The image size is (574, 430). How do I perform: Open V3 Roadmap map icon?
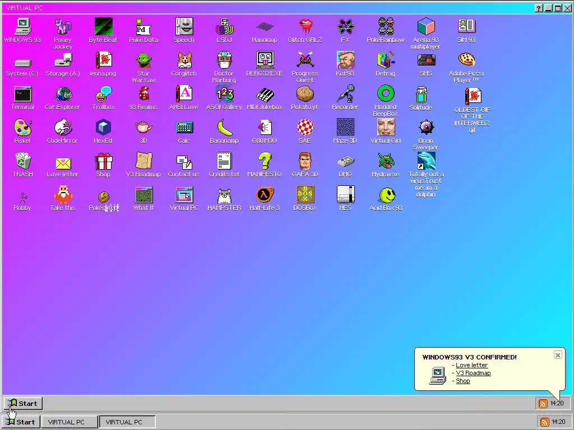point(143,161)
